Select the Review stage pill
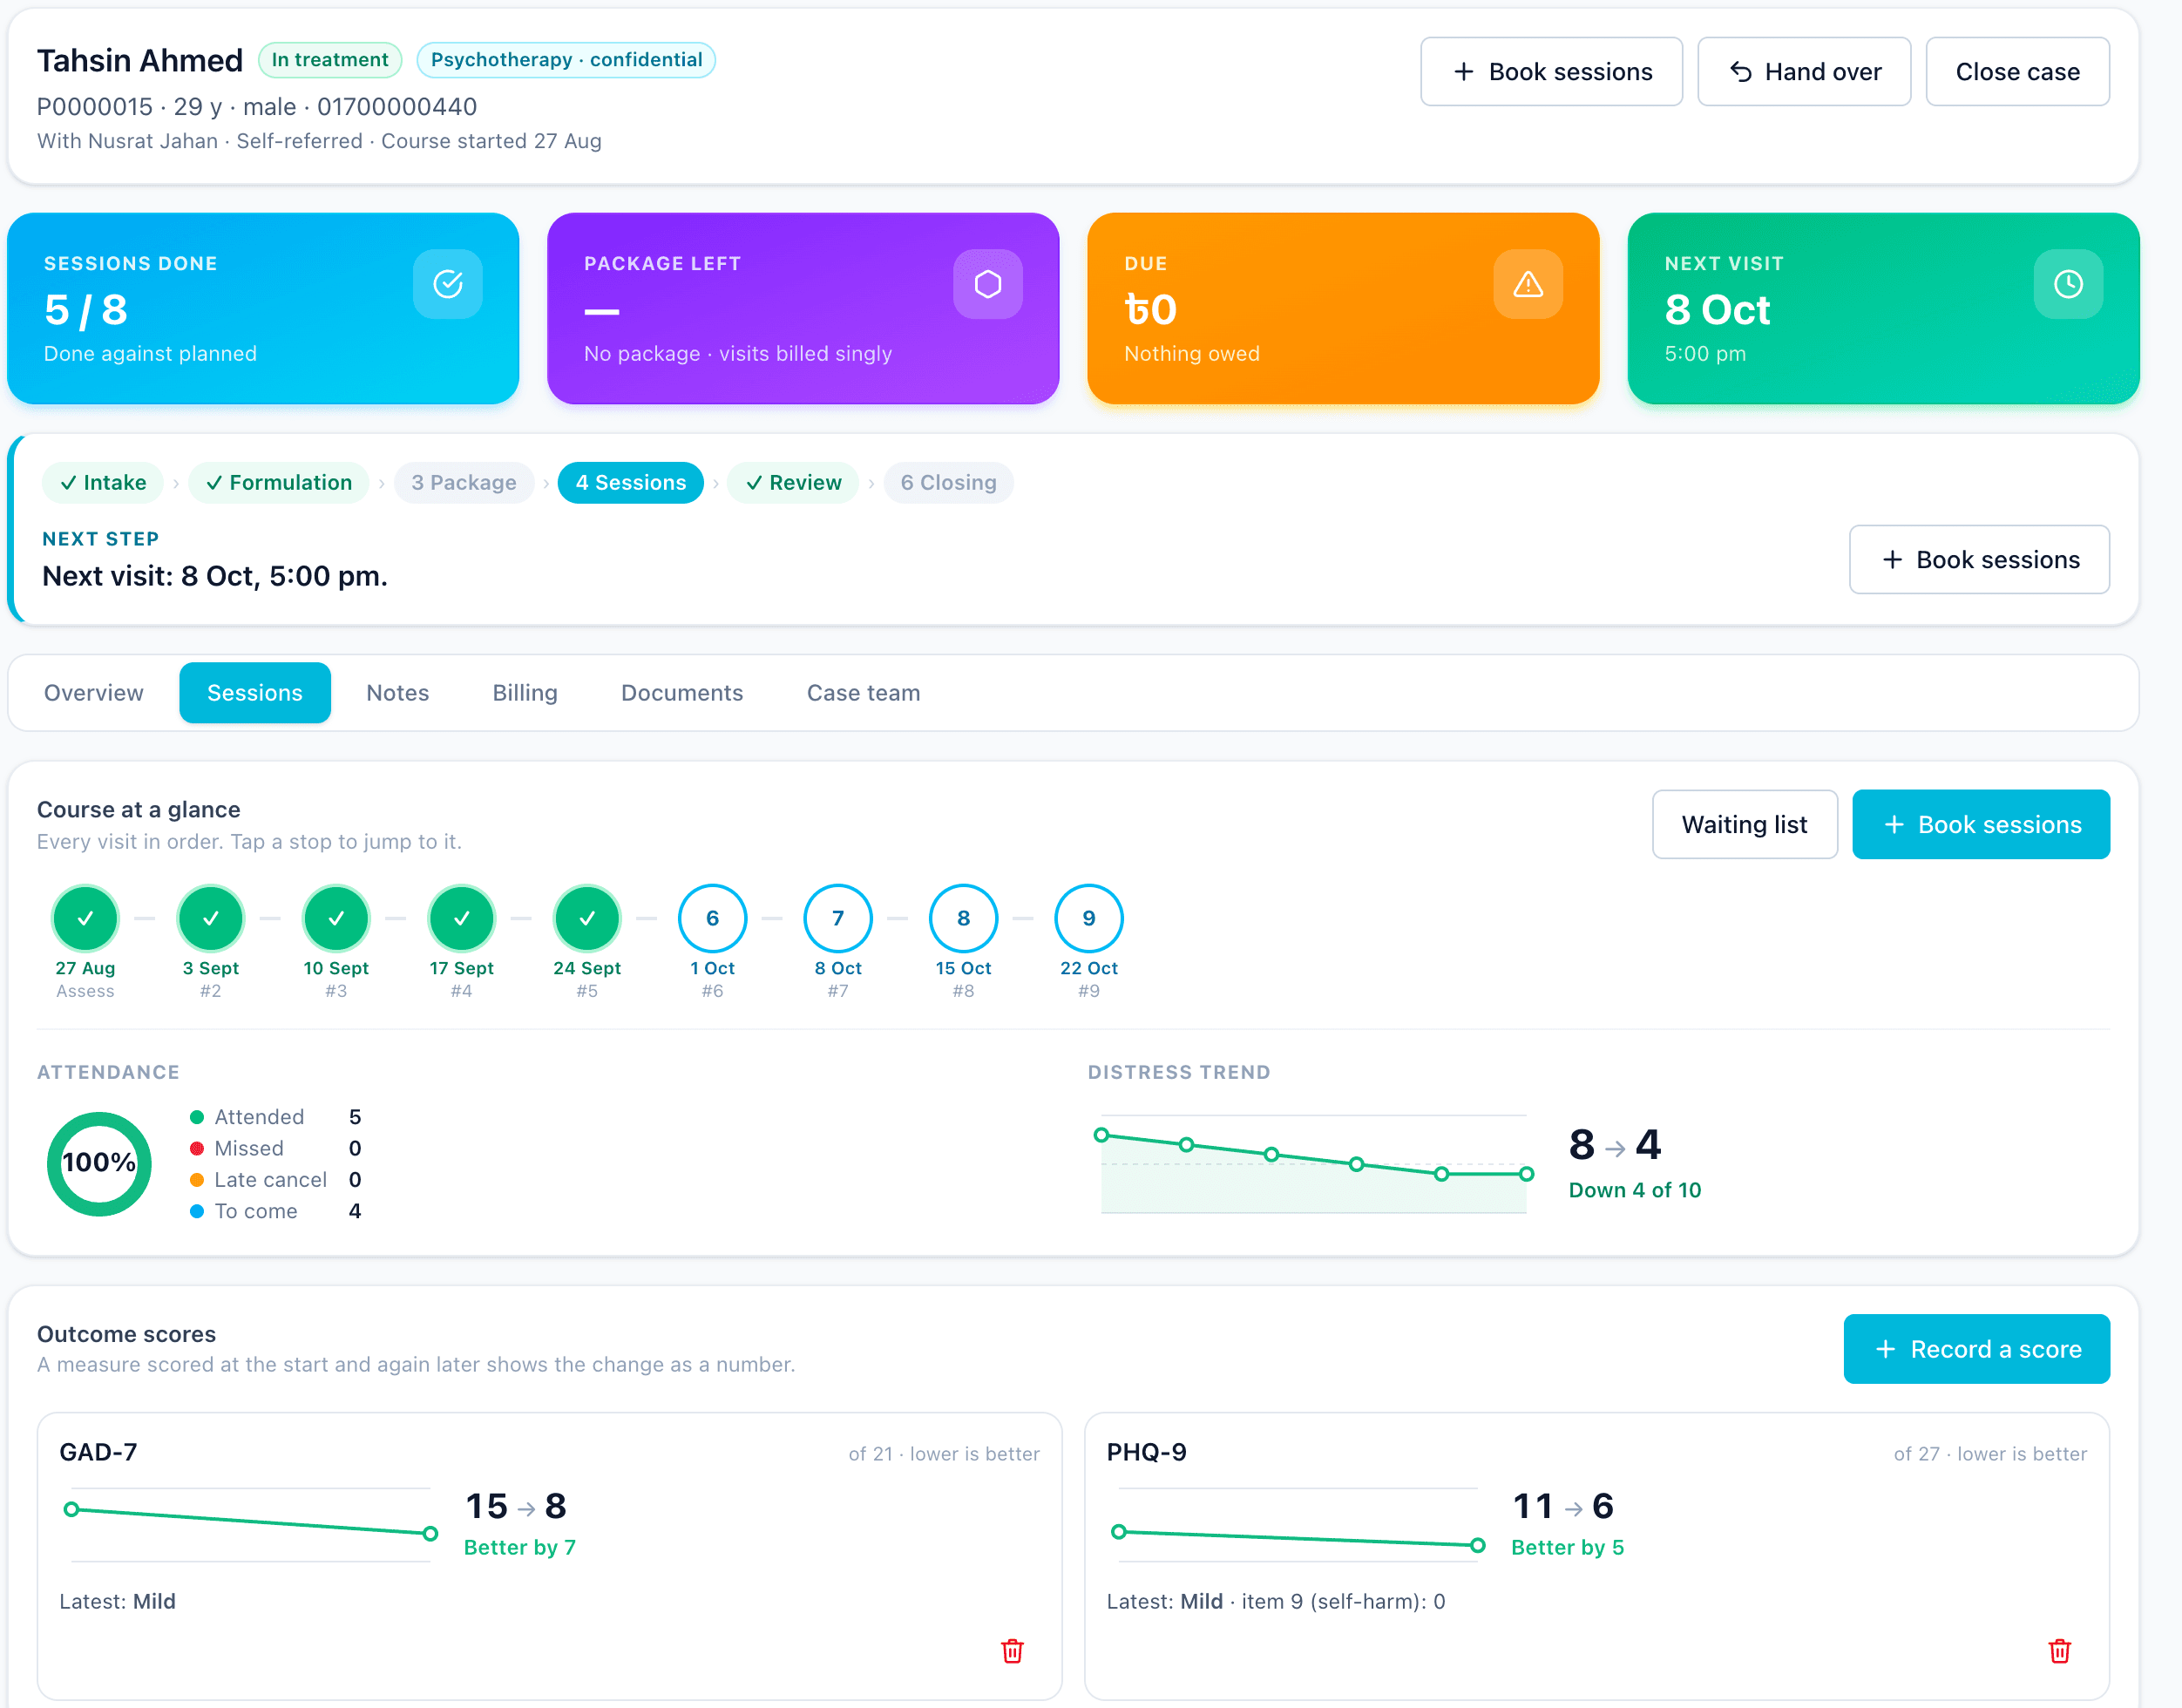The width and height of the screenshot is (2182, 1708). click(x=793, y=482)
